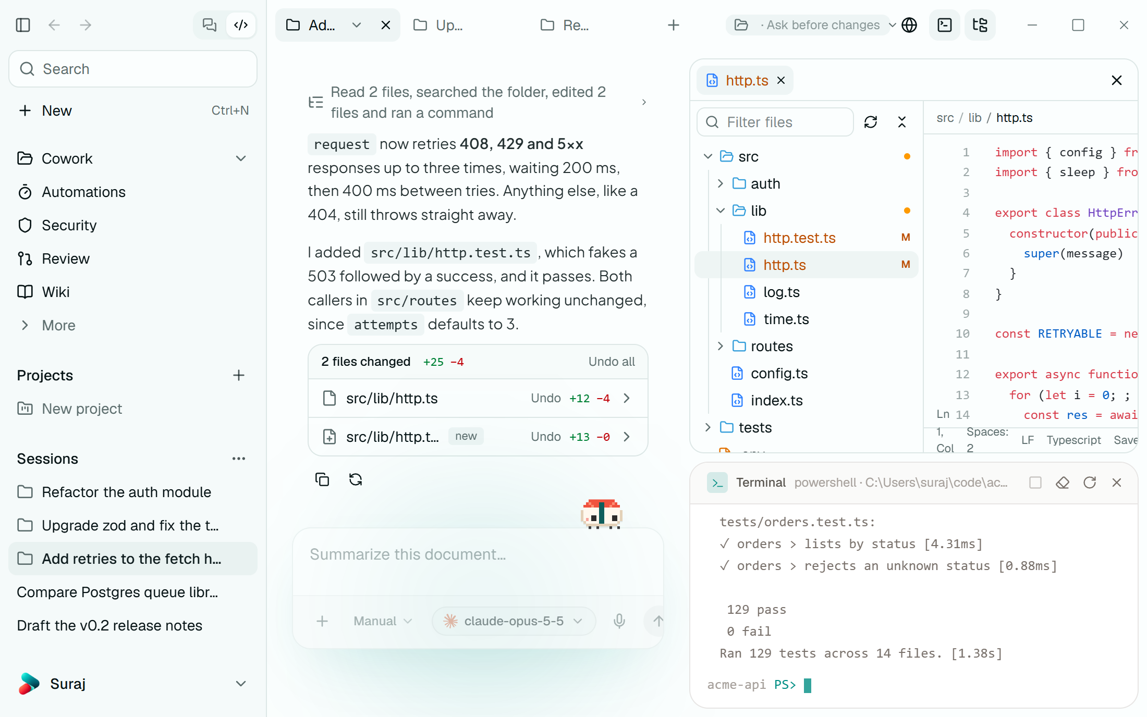Click Undo all changes
1147x717 pixels.
pyautogui.click(x=612, y=362)
